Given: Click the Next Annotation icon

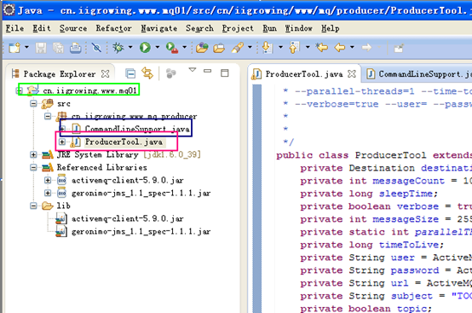Looking at the screenshot, I should point(267,47).
